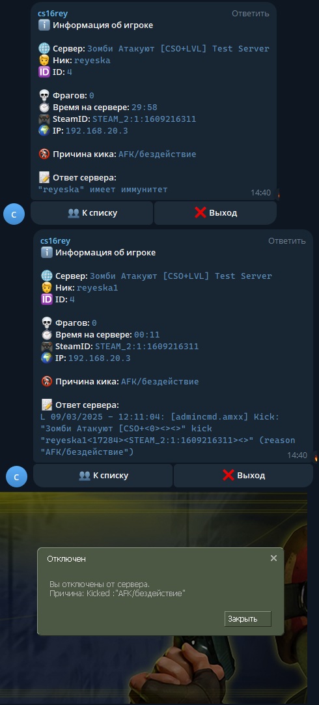Click the 'C' avatar next to the second message

(x=17, y=476)
